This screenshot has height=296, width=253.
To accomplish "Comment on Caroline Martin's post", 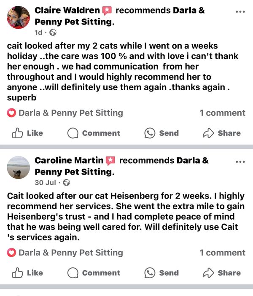I will tap(94, 273).
